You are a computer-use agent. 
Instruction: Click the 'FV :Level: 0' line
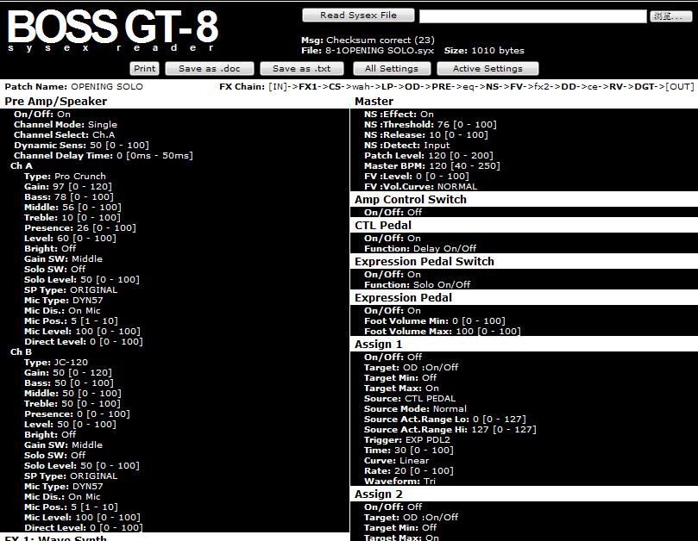(x=417, y=176)
